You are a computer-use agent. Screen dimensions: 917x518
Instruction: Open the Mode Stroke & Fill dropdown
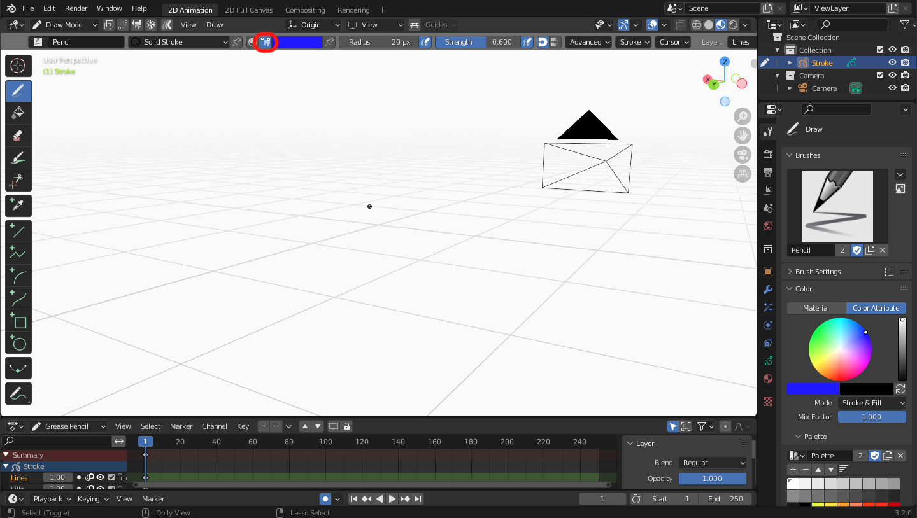coord(872,403)
